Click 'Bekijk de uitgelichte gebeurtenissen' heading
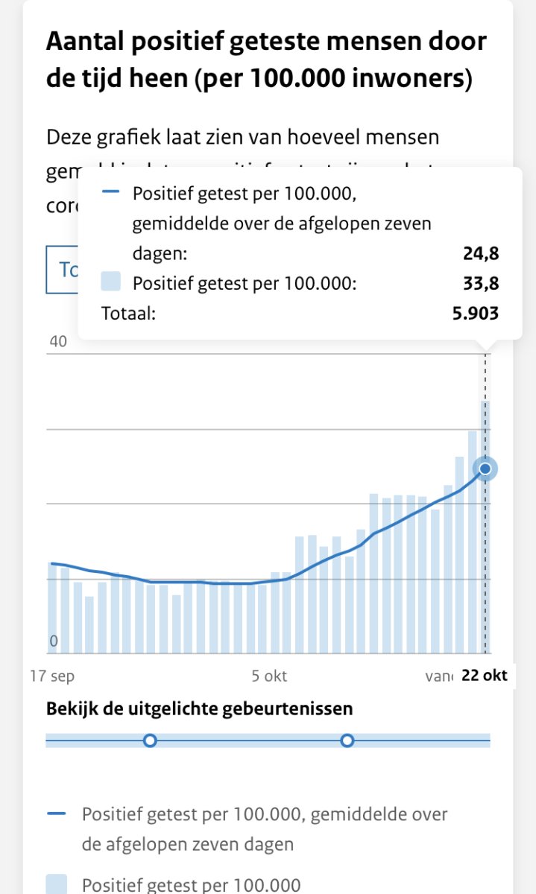536x894 pixels. tap(200, 708)
